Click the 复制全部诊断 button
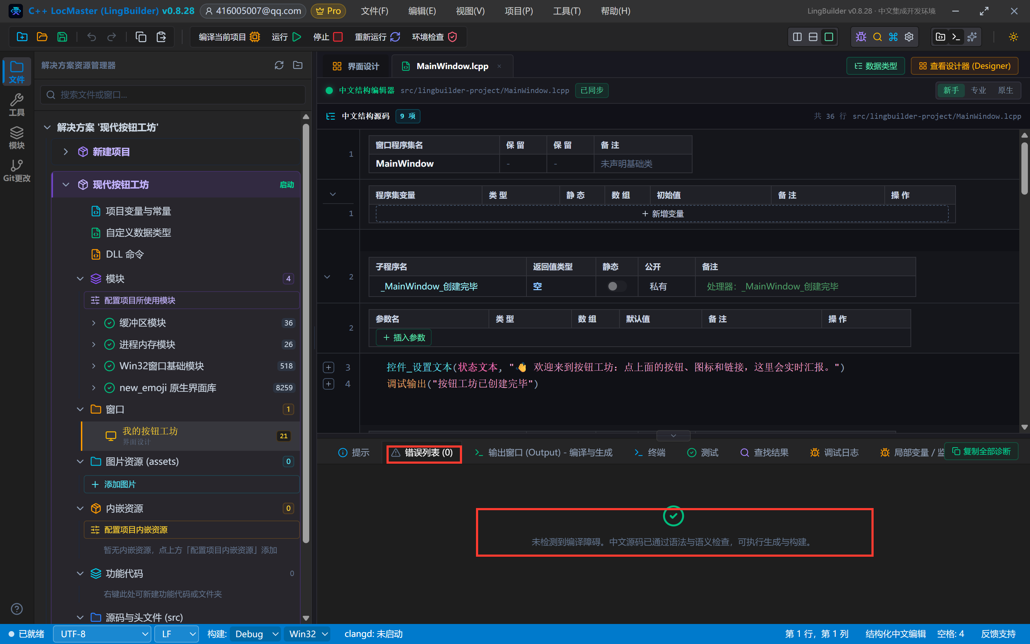 pos(981,451)
